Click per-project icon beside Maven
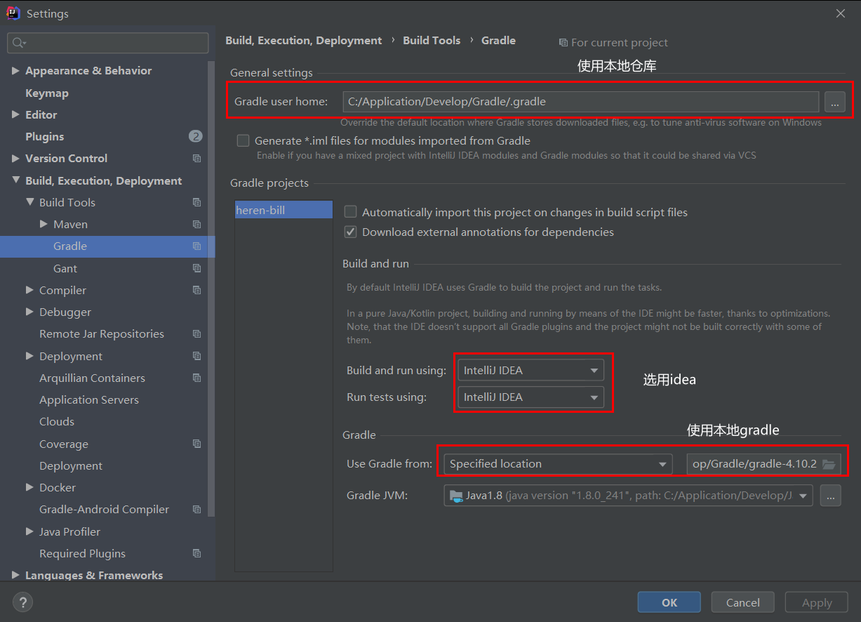The width and height of the screenshot is (861, 622). click(196, 225)
